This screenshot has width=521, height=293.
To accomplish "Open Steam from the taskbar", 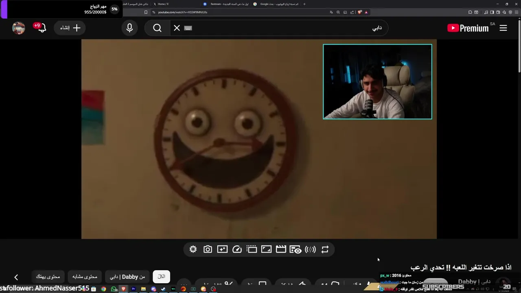I will point(163,289).
